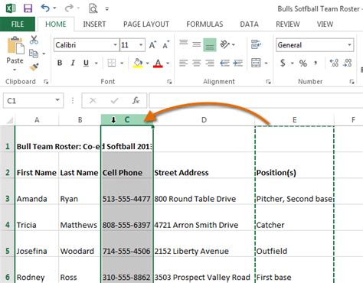Click the Excel application icon

pos(11,8)
